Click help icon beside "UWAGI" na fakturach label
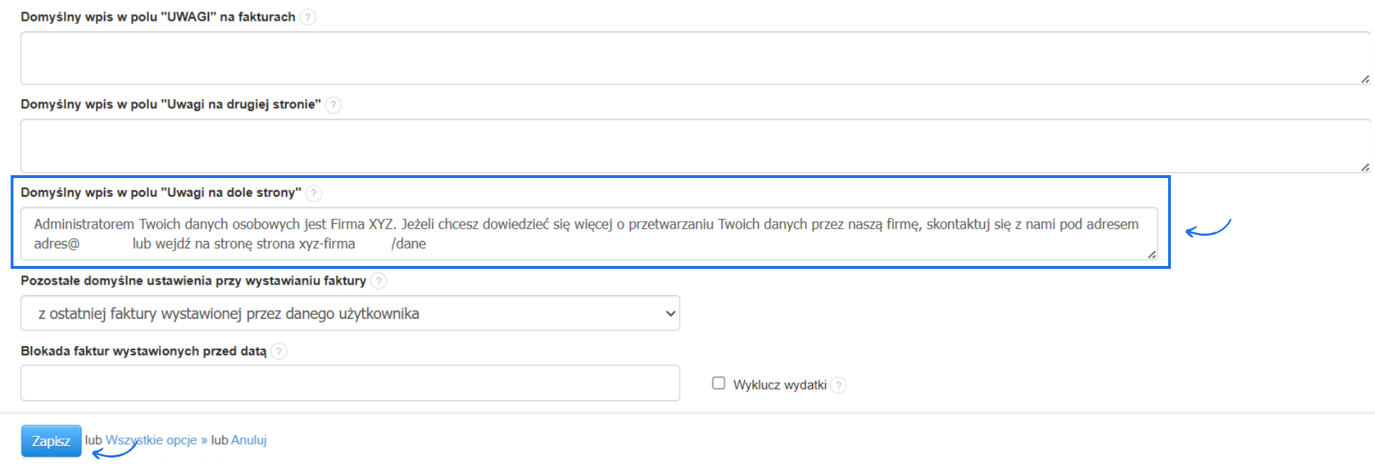This screenshot has height=464, width=1375. (307, 17)
